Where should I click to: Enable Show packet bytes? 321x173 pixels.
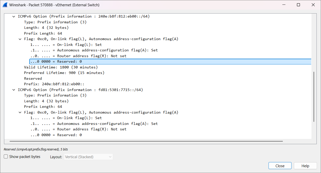[6, 156]
